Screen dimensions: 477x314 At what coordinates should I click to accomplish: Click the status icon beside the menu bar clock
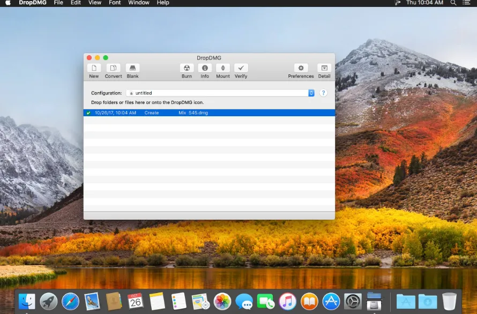click(397, 3)
